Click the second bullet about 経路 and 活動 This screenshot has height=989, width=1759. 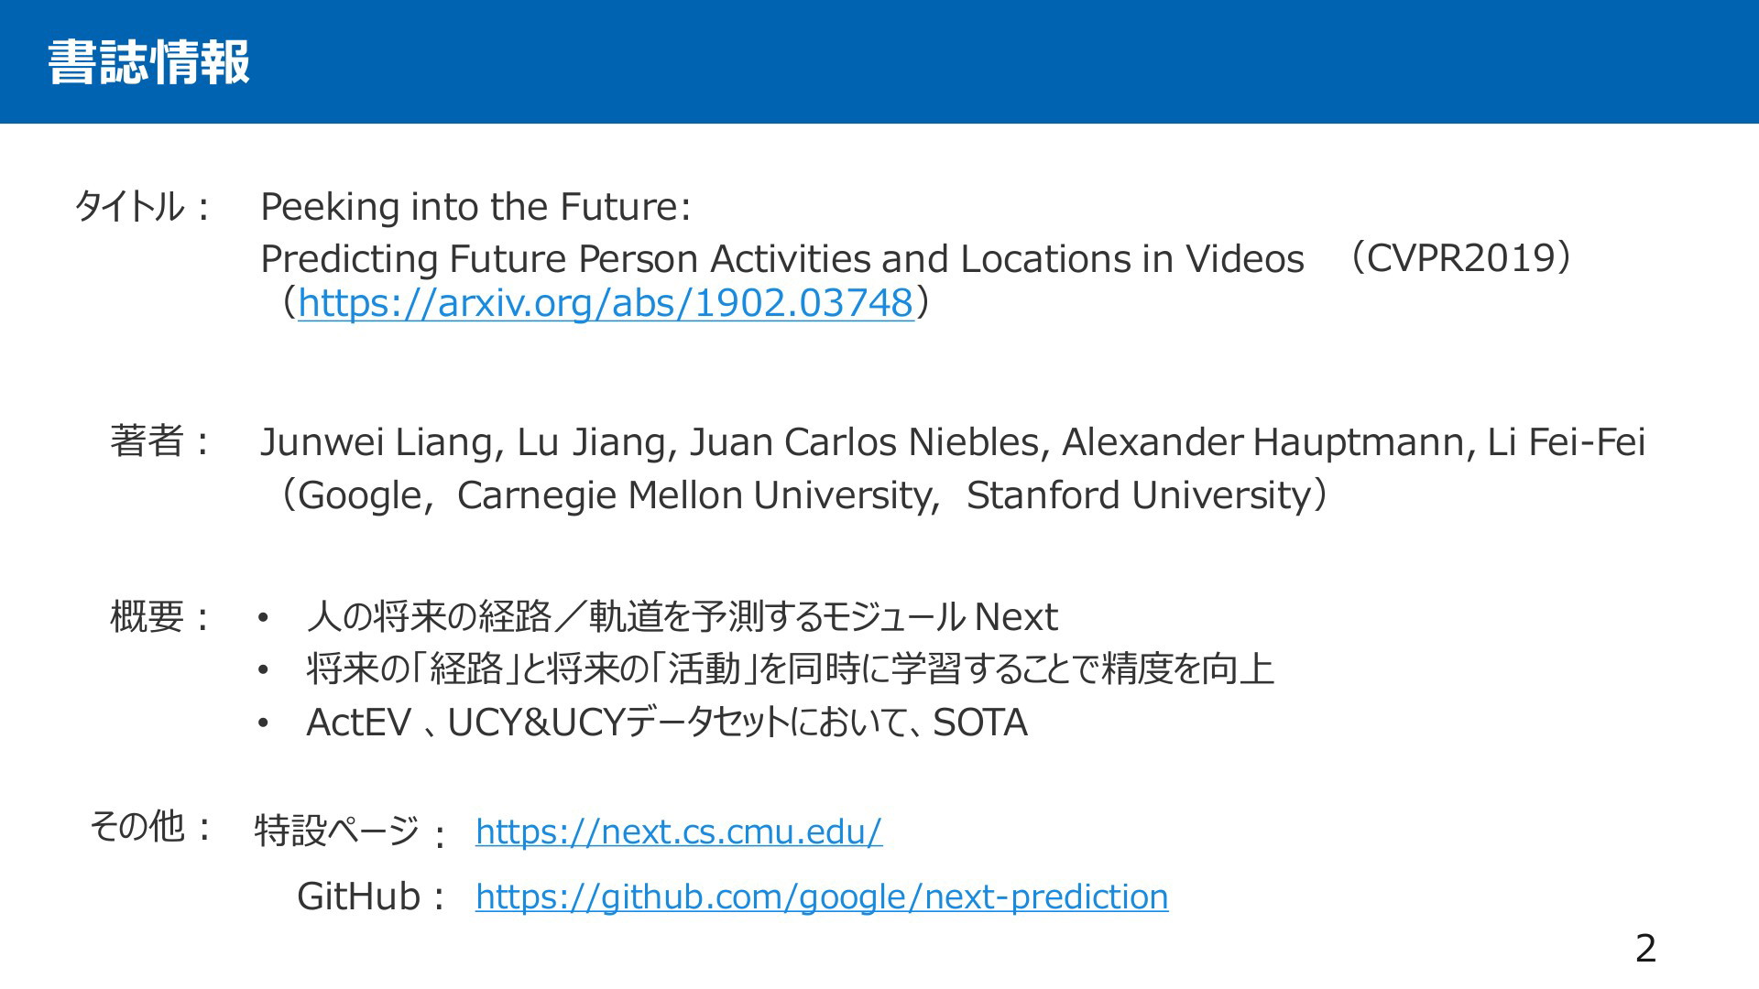790,669
